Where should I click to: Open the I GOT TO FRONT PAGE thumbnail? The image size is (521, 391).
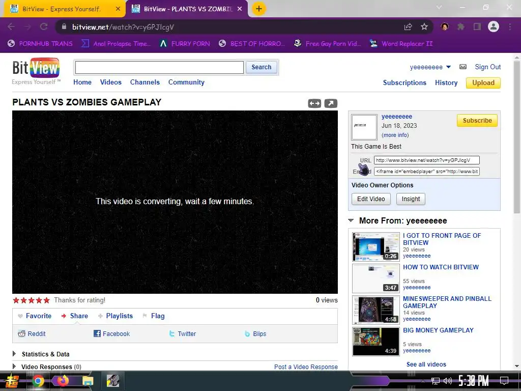[376, 247]
